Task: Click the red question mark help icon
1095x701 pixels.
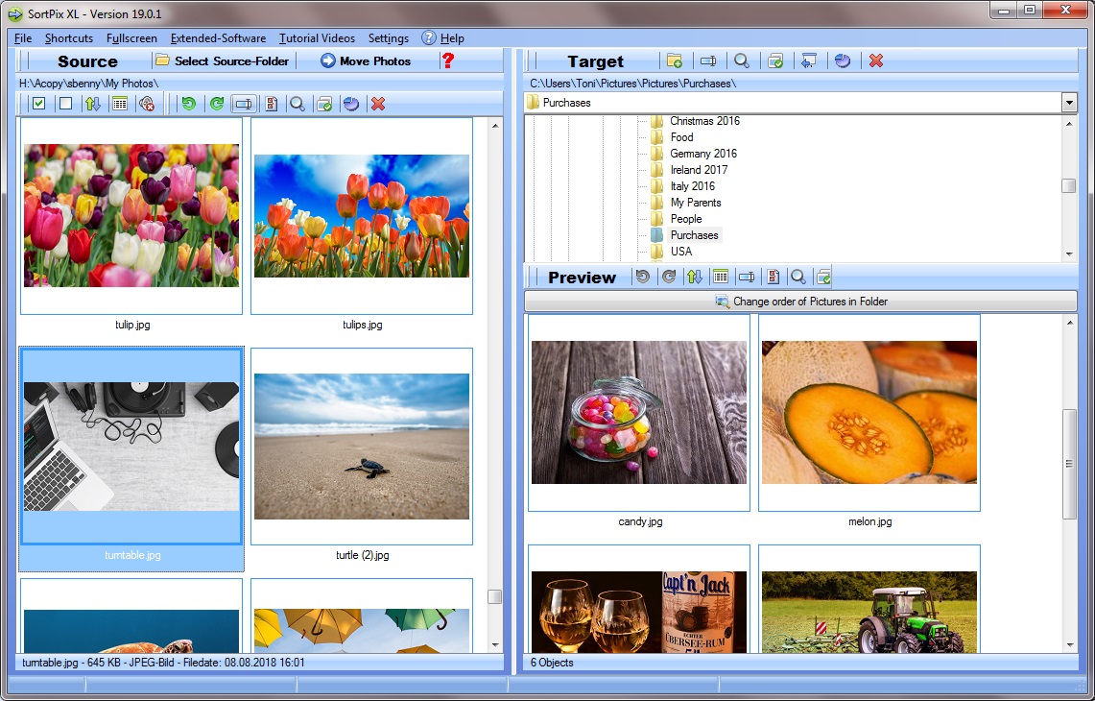Action: tap(447, 60)
